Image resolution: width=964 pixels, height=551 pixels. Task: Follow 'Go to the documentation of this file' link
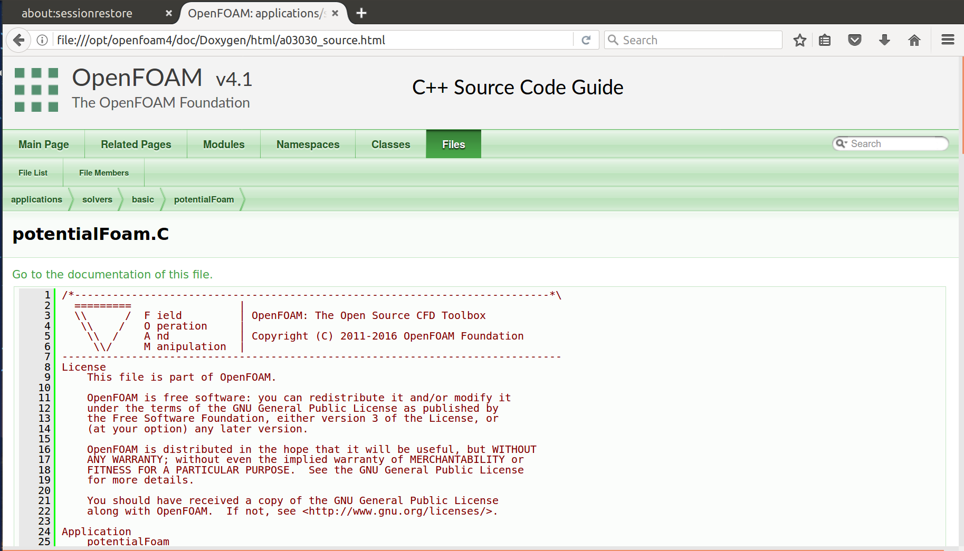(112, 275)
